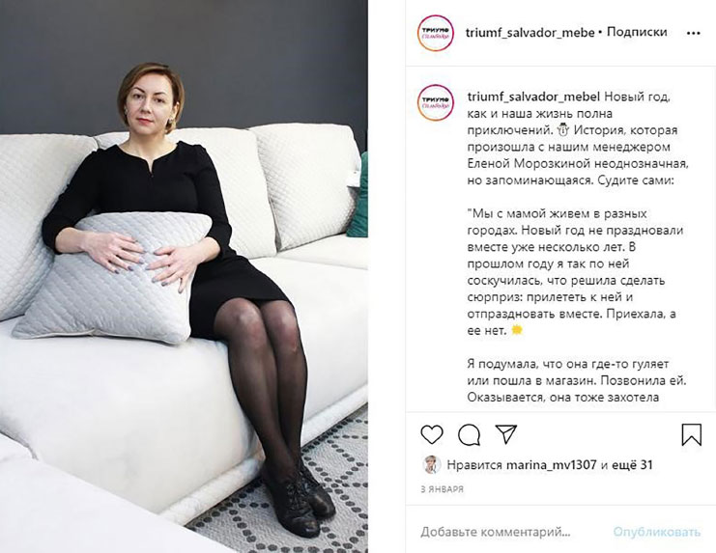Open the 3 ЯНВАРЯ post date
The image size is (716, 553).
[x=442, y=489]
